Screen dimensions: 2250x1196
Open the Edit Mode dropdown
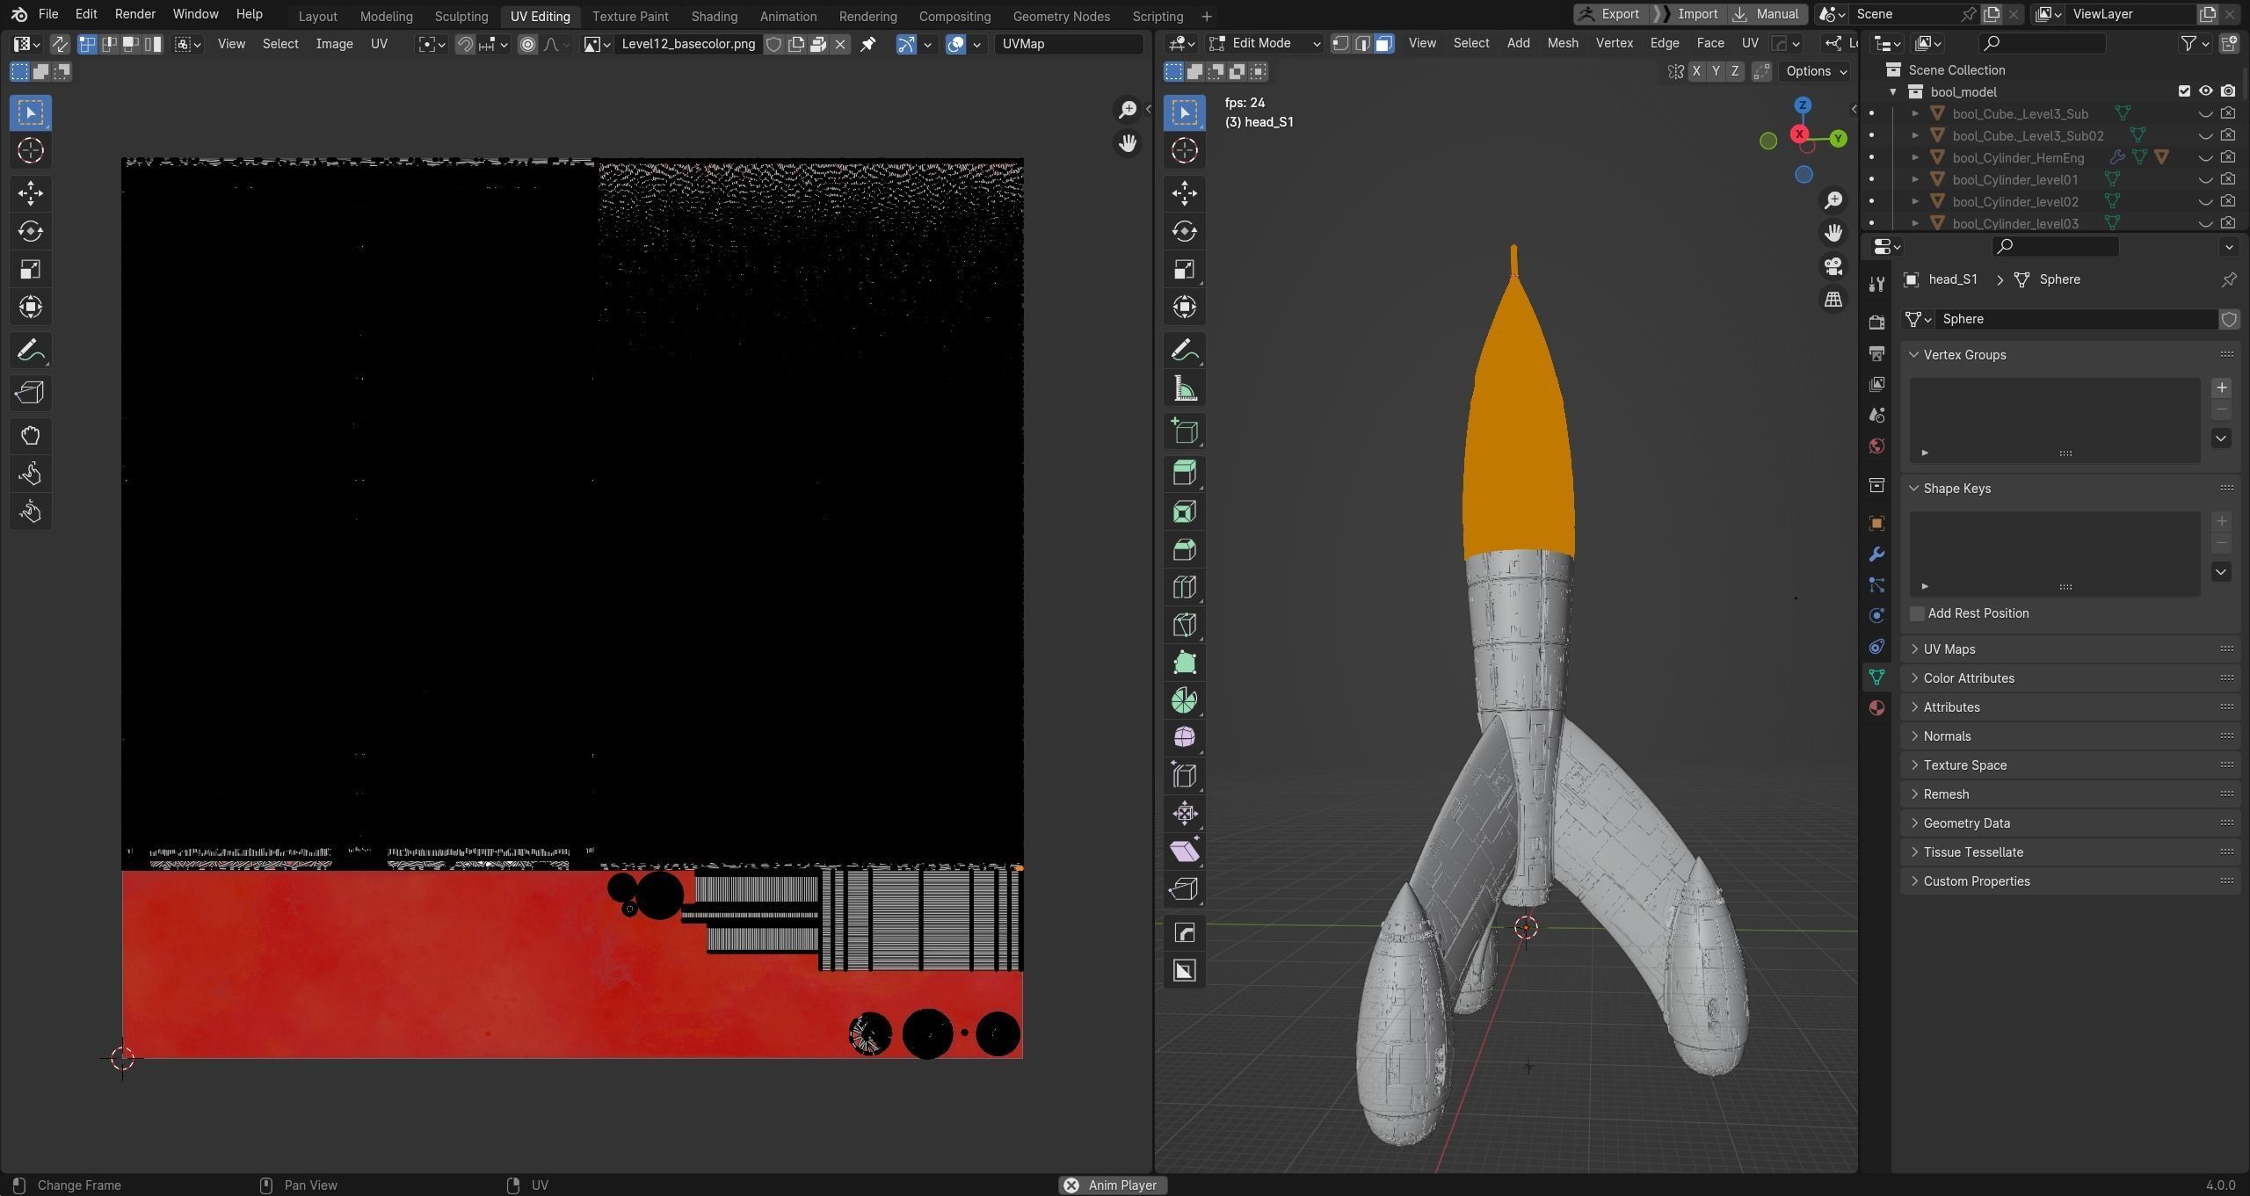point(1264,43)
